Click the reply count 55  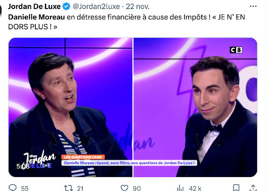24,188
